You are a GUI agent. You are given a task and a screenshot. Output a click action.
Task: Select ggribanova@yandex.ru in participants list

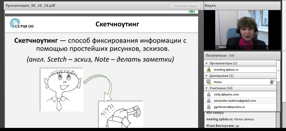240,107
